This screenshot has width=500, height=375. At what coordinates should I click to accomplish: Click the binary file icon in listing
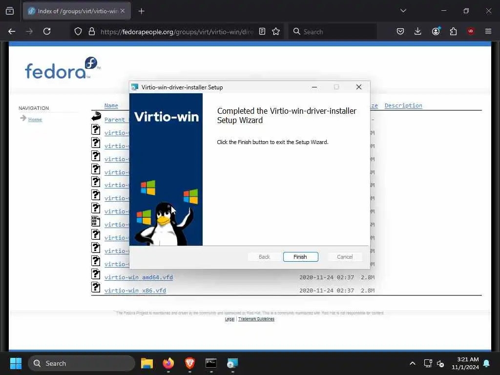click(96, 221)
